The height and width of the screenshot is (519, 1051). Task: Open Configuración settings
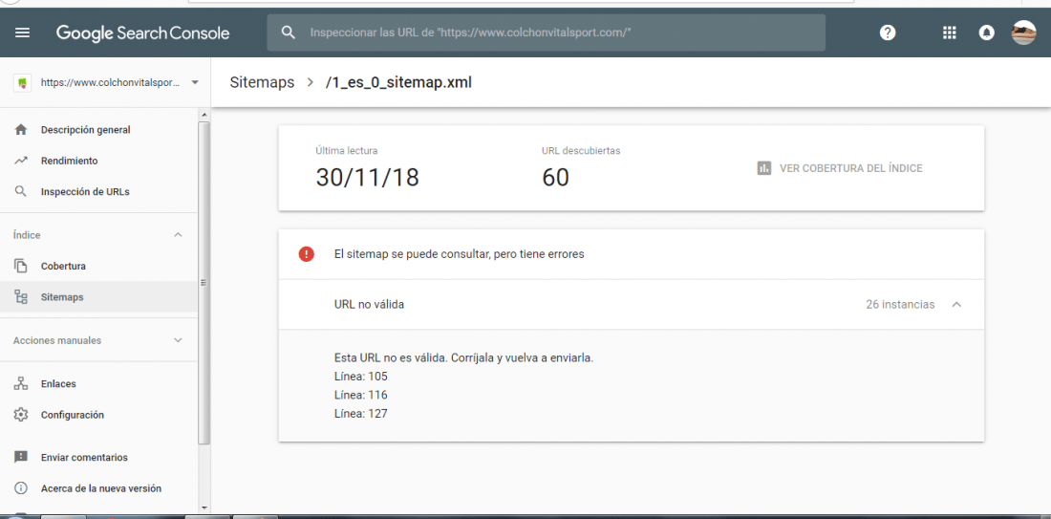click(73, 415)
